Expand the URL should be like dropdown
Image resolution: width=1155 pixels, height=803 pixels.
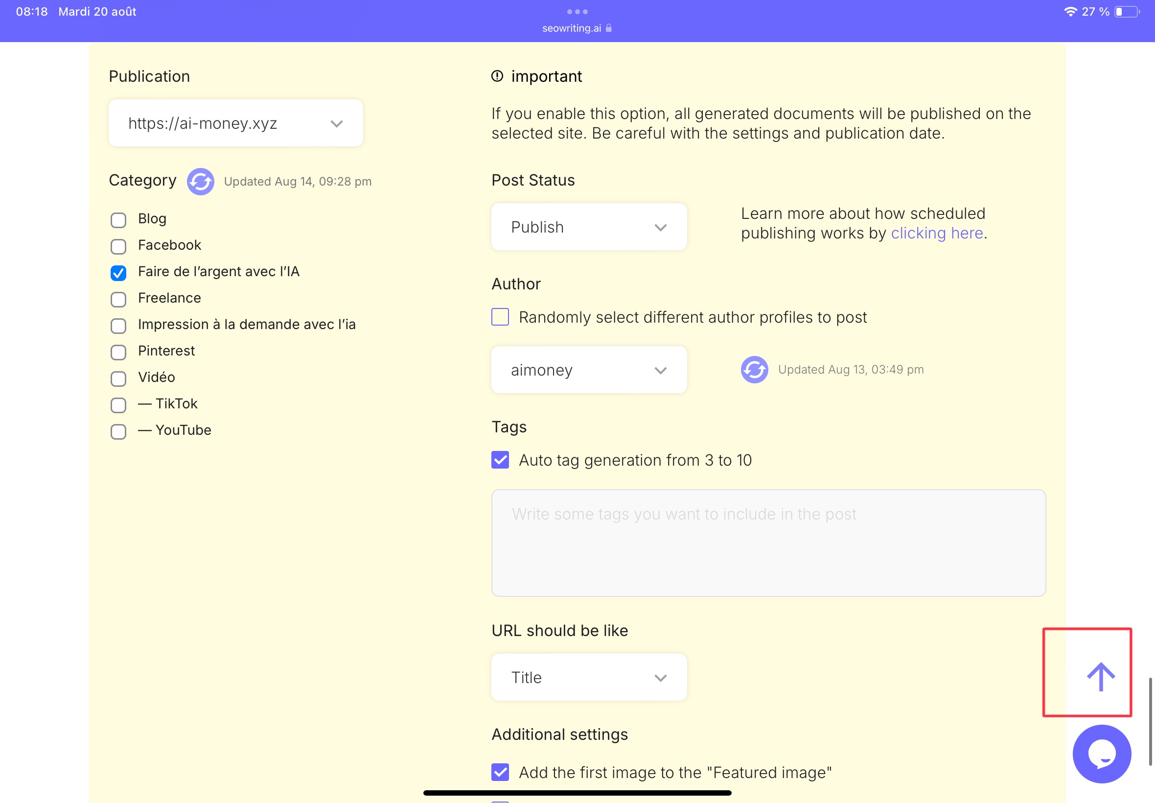click(588, 677)
